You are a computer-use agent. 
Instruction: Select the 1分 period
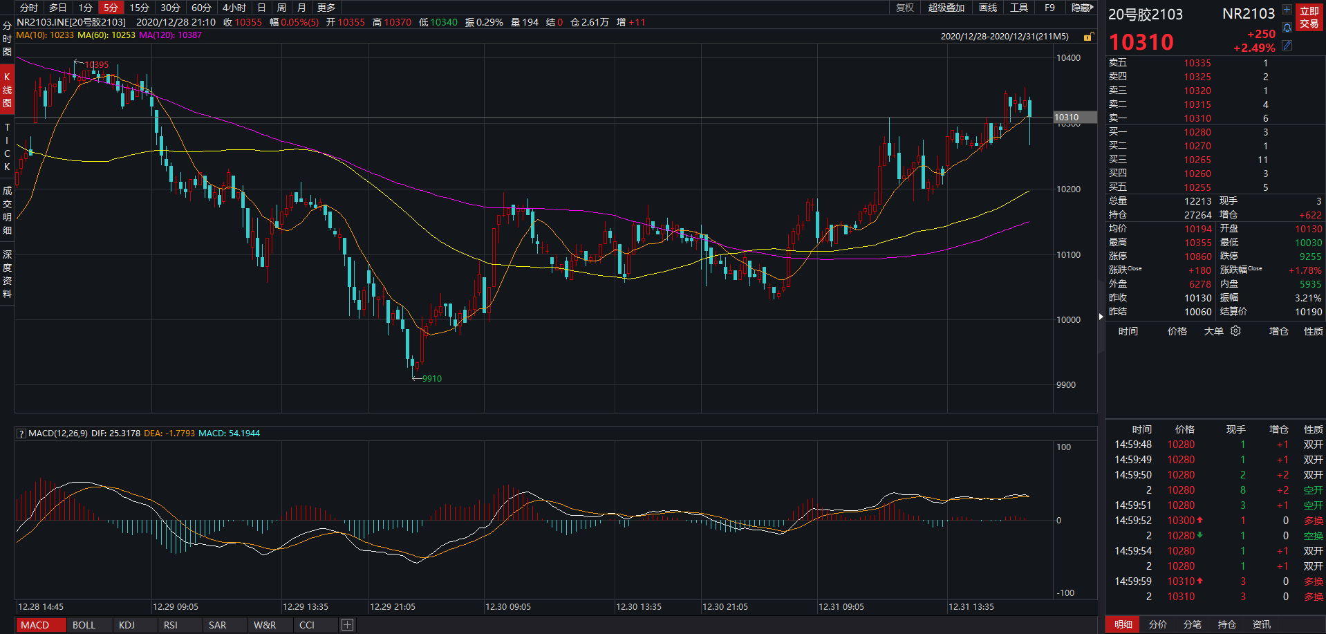[x=85, y=8]
